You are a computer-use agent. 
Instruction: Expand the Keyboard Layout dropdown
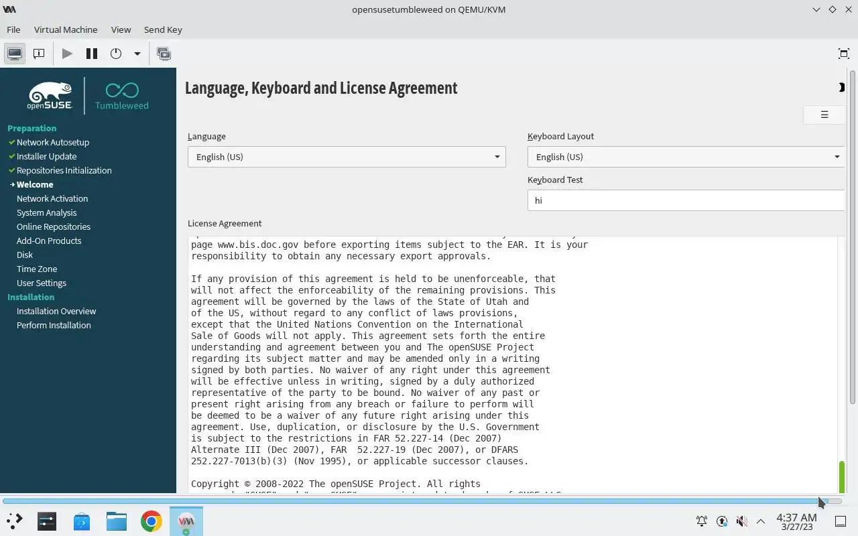point(686,157)
